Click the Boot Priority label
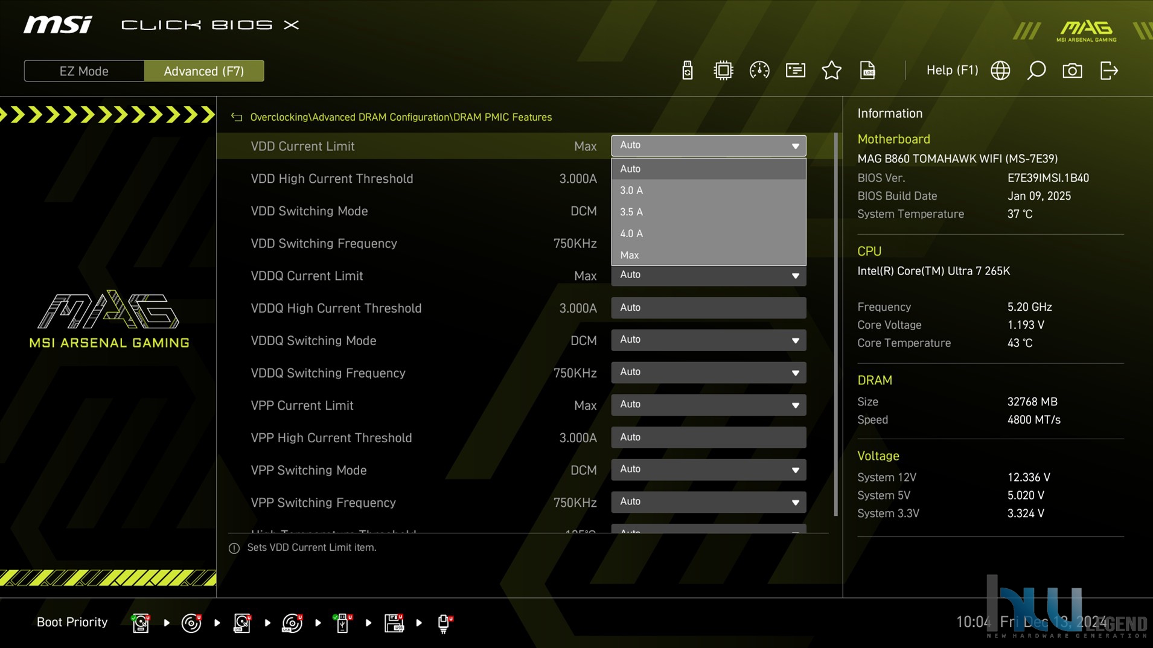Image resolution: width=1153 pixels, height=648 pixels. [x=72, y=622]
